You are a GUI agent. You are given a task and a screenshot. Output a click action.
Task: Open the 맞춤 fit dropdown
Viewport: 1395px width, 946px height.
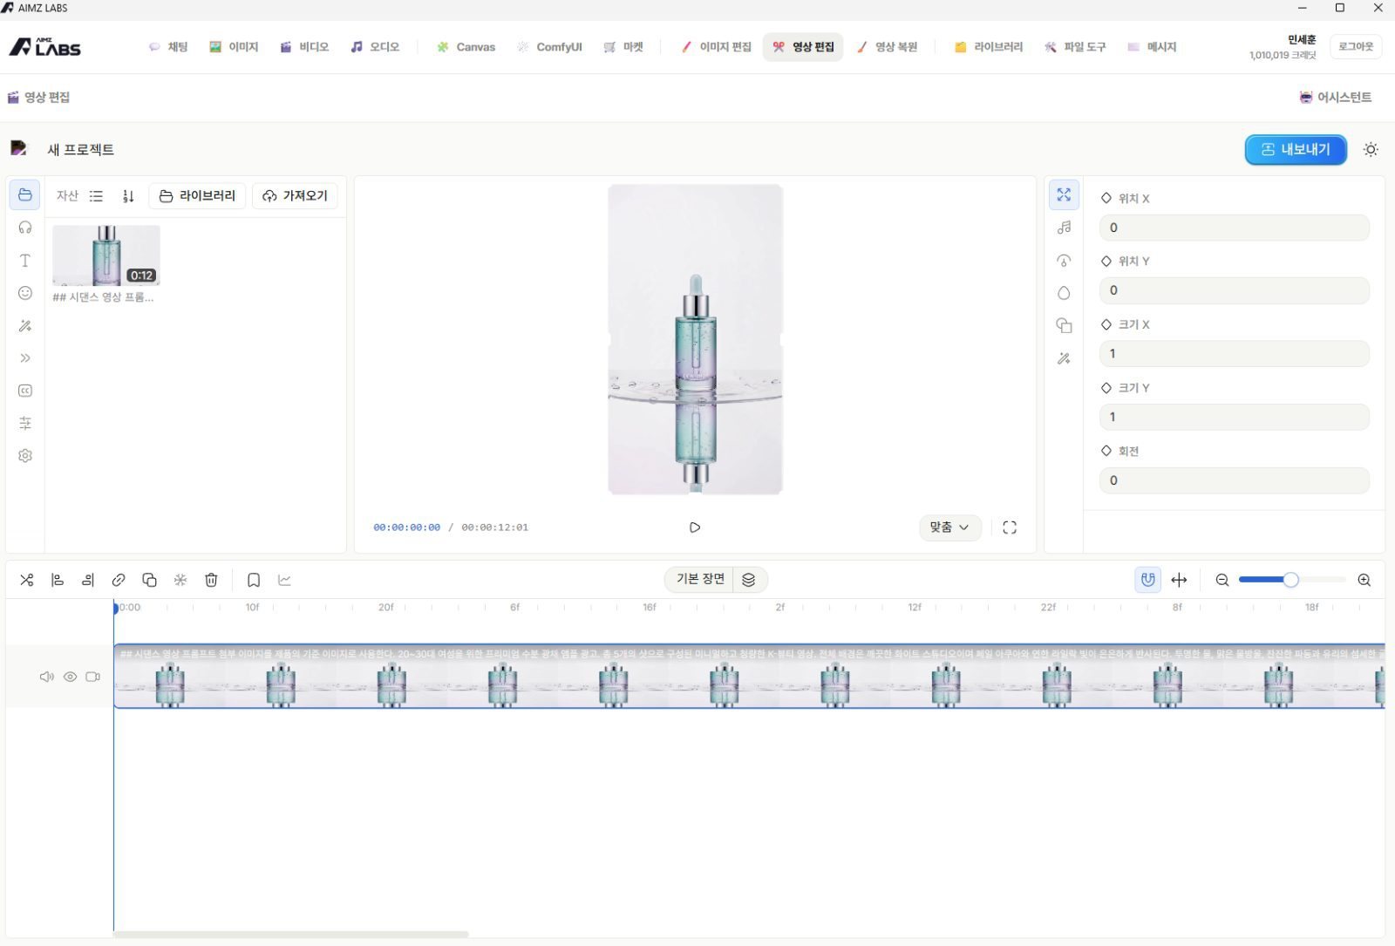point(950,527)
